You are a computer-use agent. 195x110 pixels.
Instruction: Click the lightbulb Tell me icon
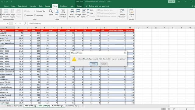(87, 6)
